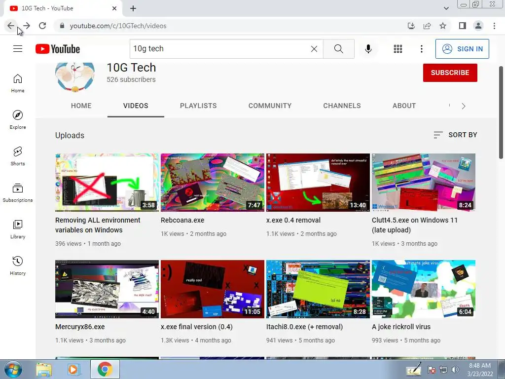Viewport: 505px width, 379px height.
Task: Open x.exe final version (0.4) title
Action: [196, 327]
